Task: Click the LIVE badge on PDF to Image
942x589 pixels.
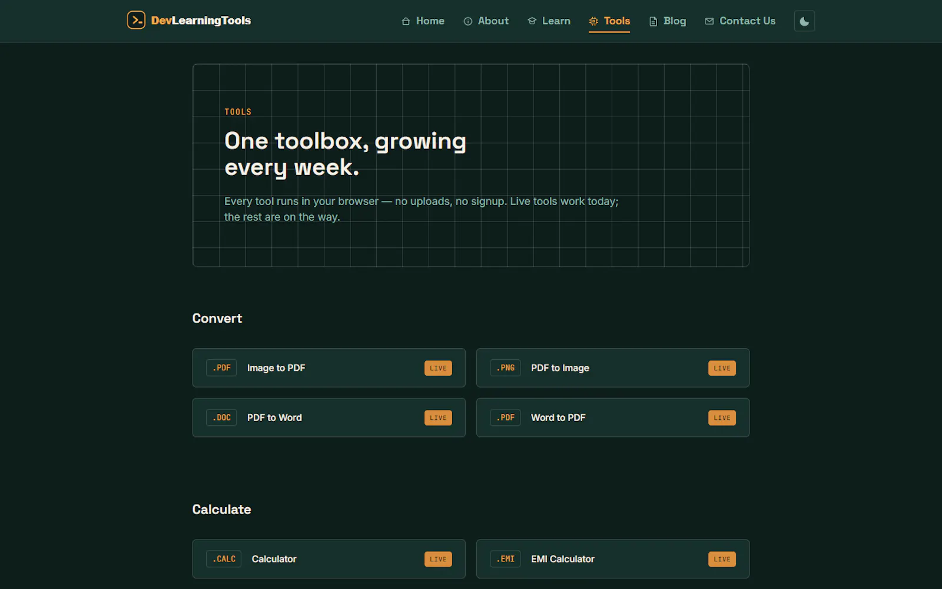Action: (x=722, y=368)
